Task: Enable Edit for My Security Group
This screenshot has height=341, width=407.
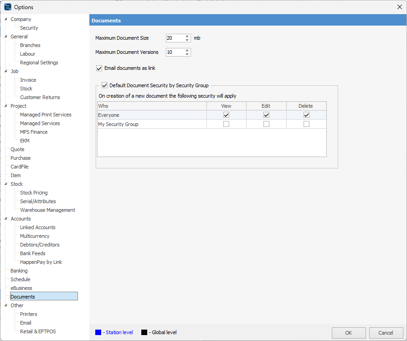Action: (266, 124)
